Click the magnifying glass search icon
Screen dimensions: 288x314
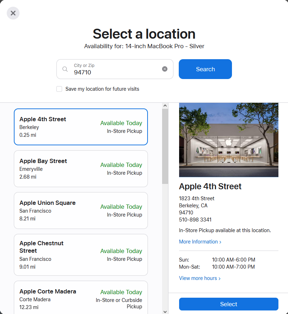point(65,69)
